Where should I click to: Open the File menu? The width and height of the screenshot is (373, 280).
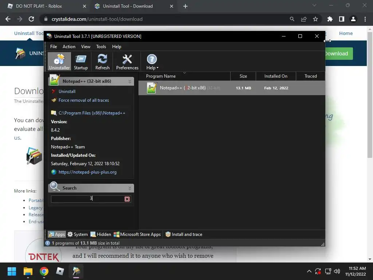54,47
